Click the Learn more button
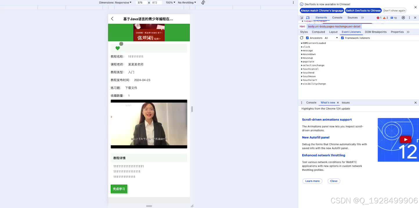 click(x=313, y=181)
